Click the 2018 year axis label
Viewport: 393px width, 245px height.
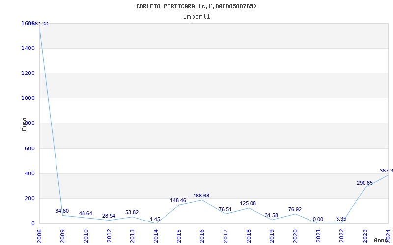[x=249, y=236]
